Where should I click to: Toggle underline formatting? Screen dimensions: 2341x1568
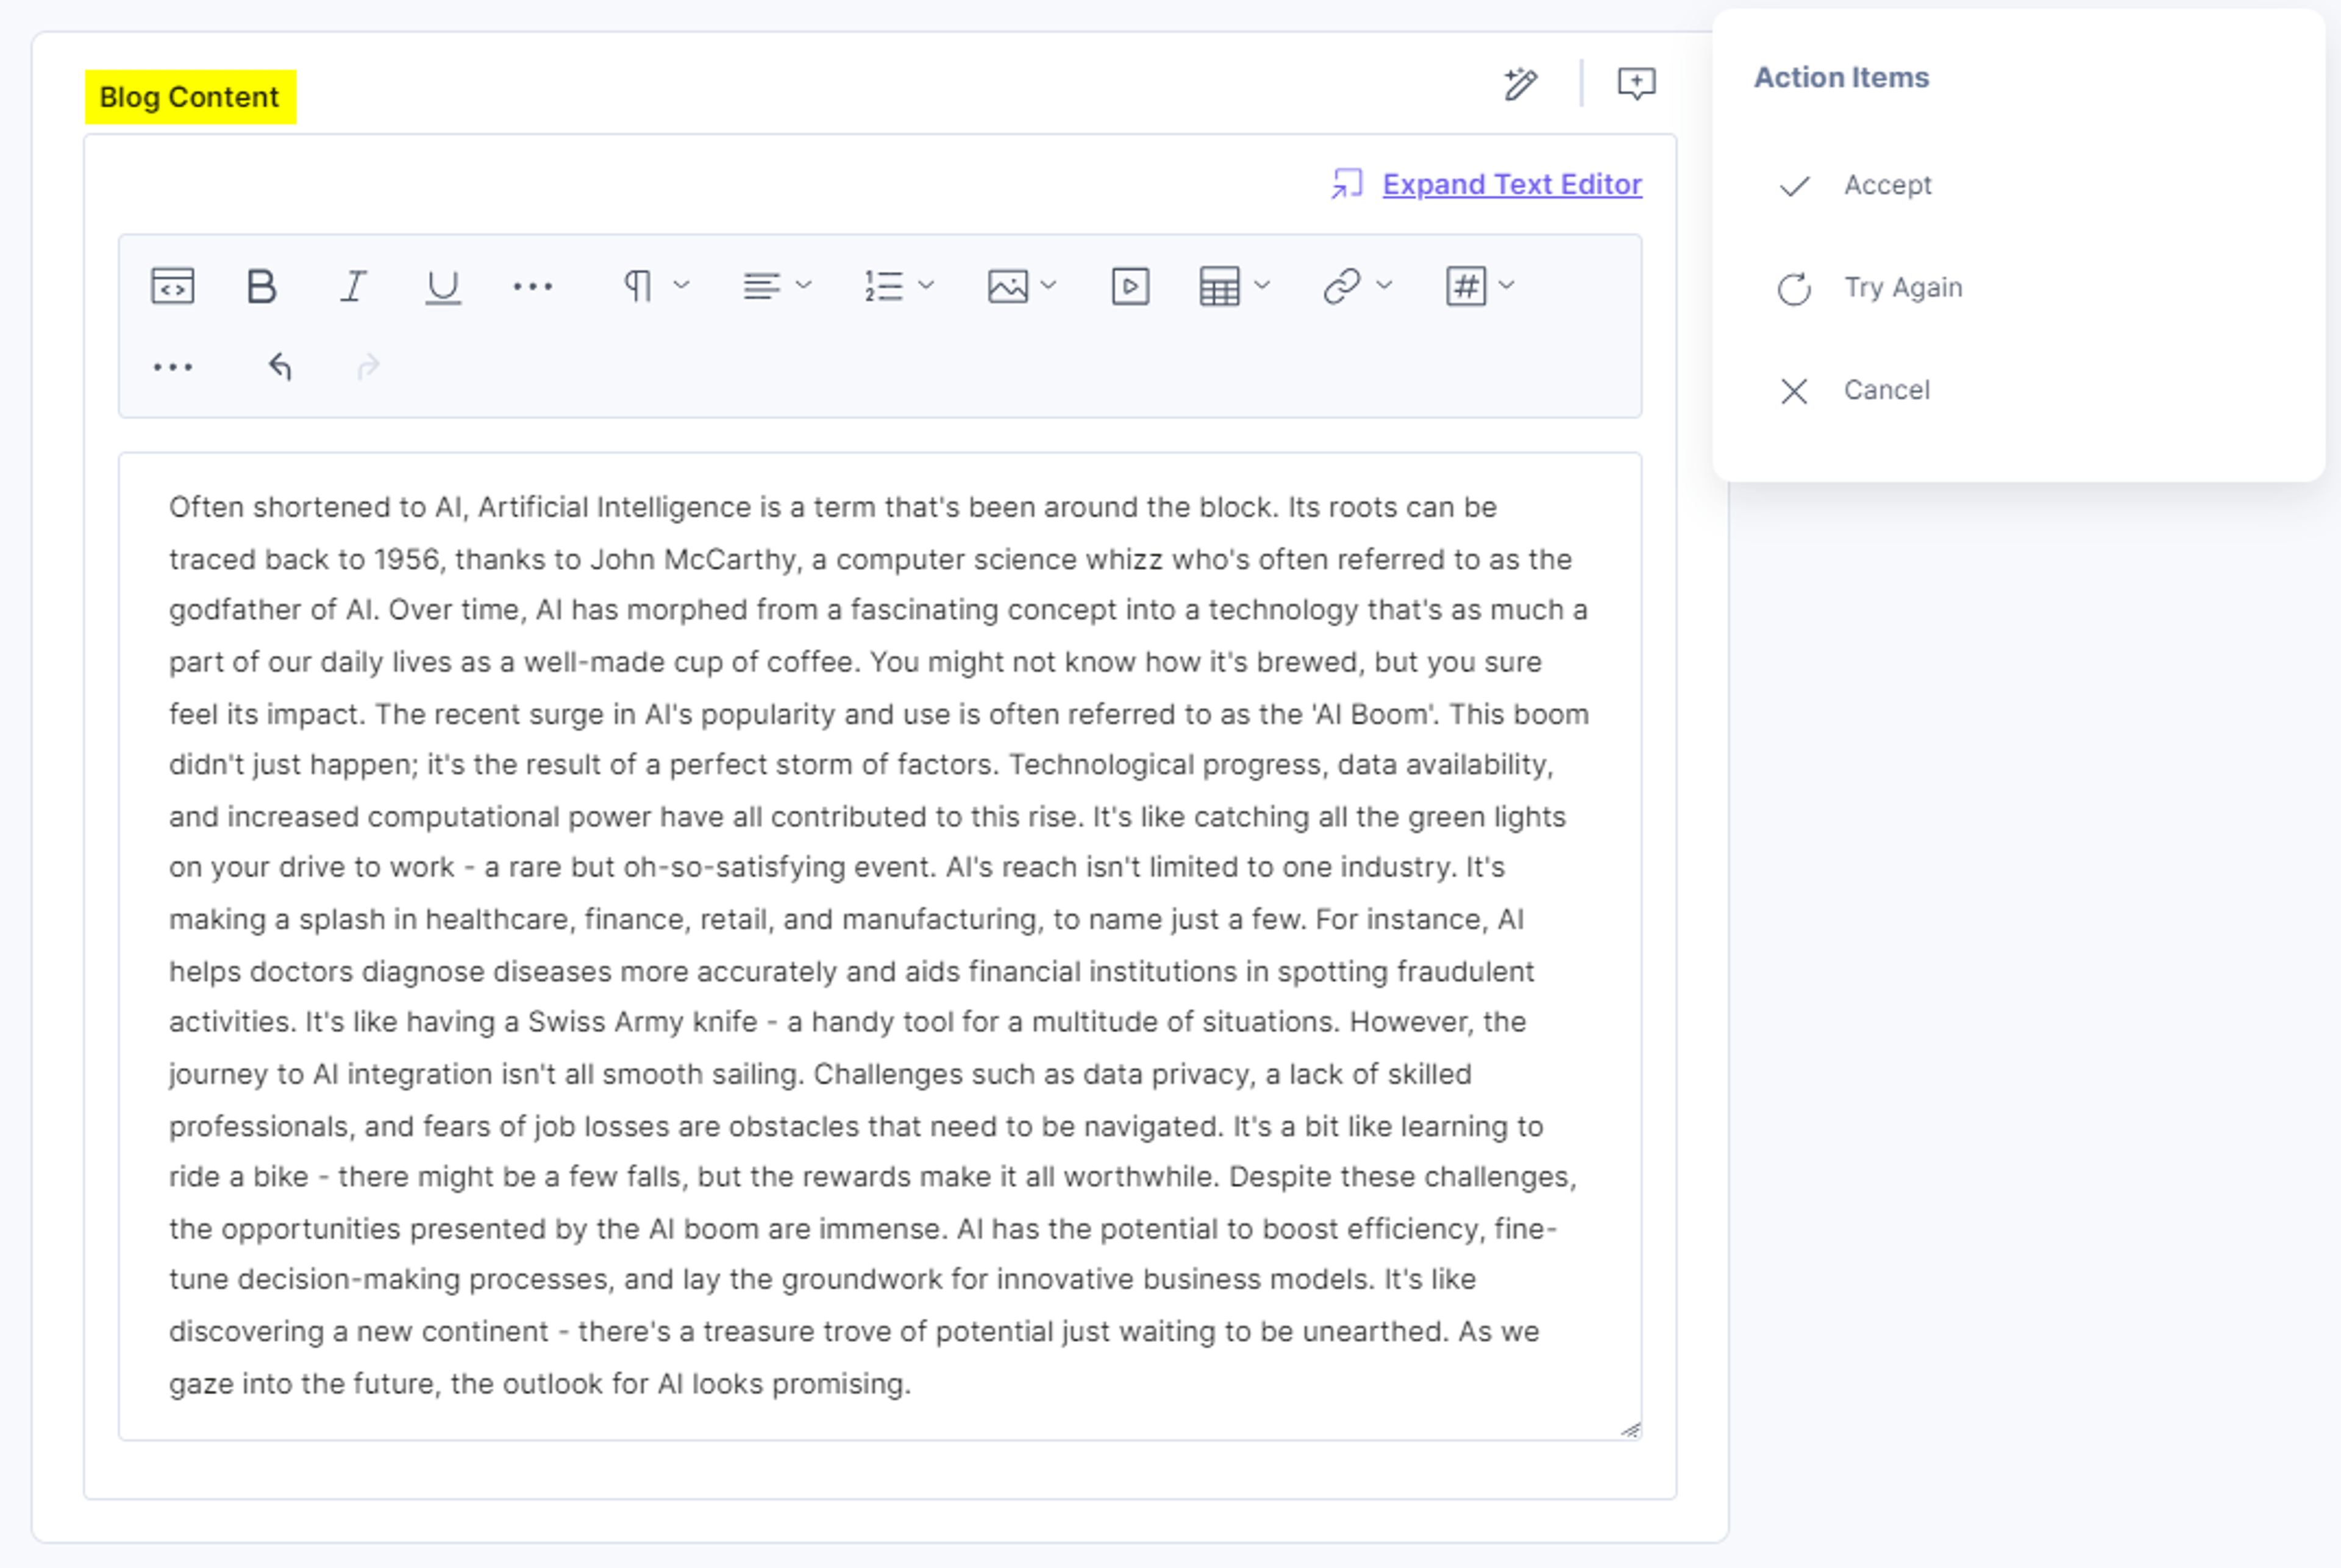[x=443, y=287]
